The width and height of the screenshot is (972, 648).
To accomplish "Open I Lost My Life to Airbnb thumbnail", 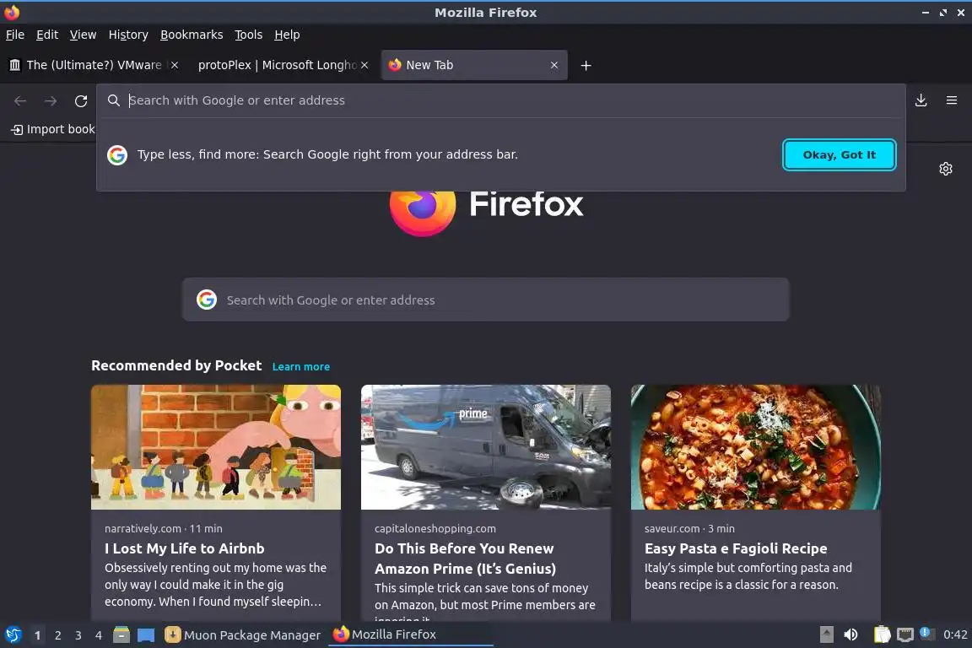I will pyautogui.click(x=216, y=447).
